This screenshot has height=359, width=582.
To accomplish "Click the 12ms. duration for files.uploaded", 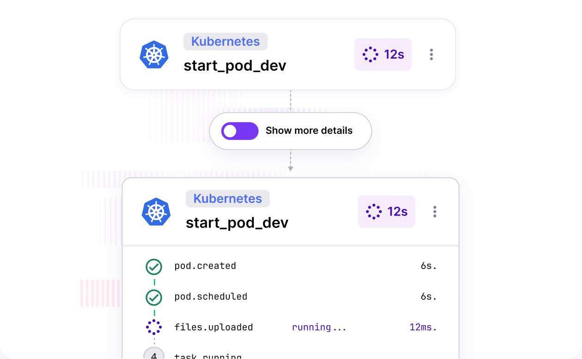I will pyautogui.click(x=423, y=327).
